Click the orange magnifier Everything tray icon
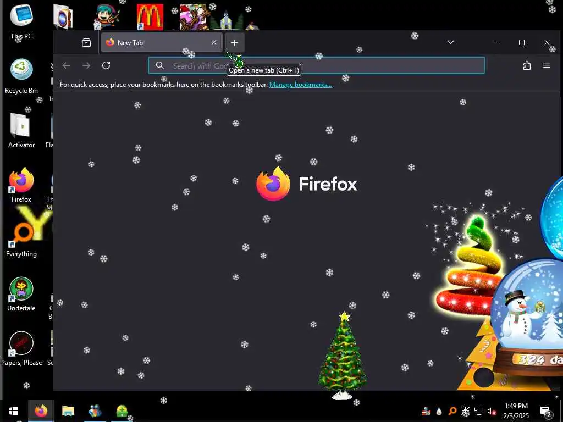 [x=452, y=411]
